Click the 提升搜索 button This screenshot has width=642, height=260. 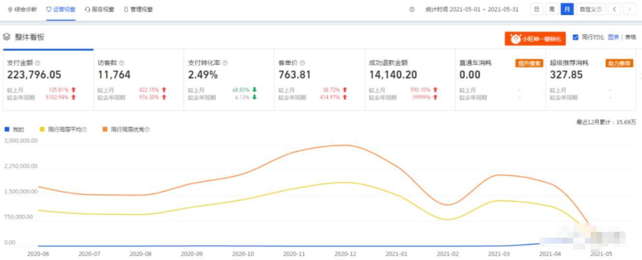(529, 63)
